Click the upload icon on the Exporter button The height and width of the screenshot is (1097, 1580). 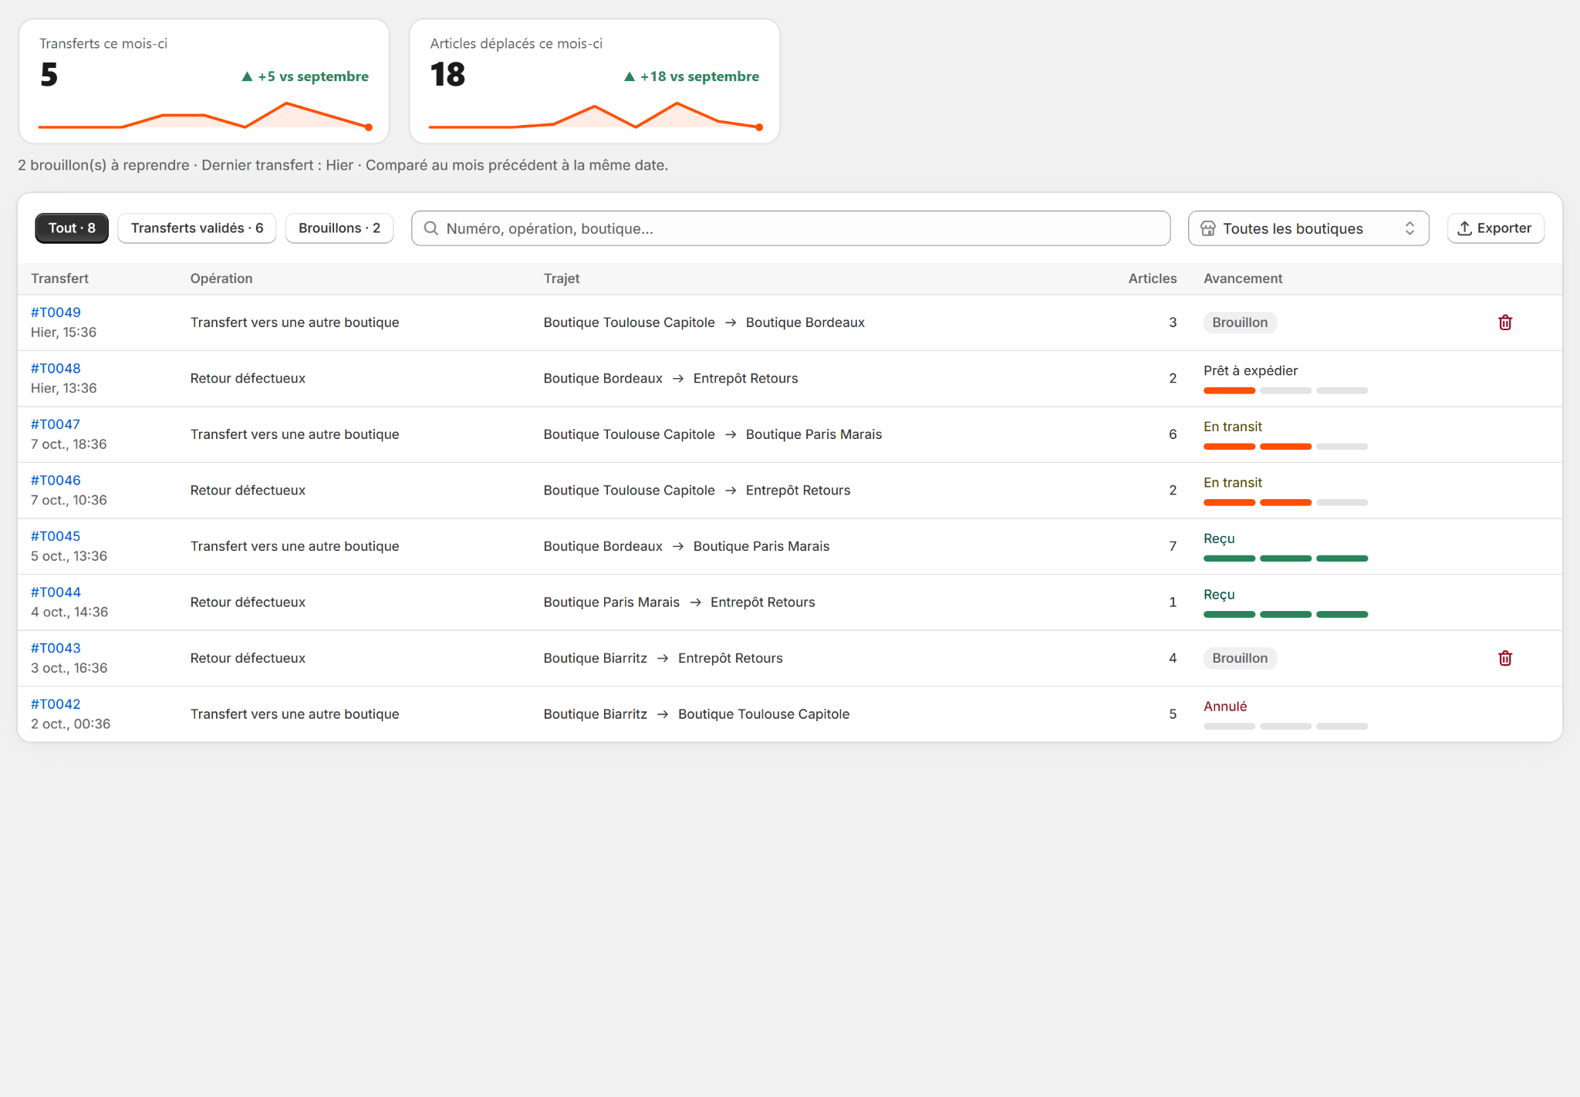click(1464, 228)
